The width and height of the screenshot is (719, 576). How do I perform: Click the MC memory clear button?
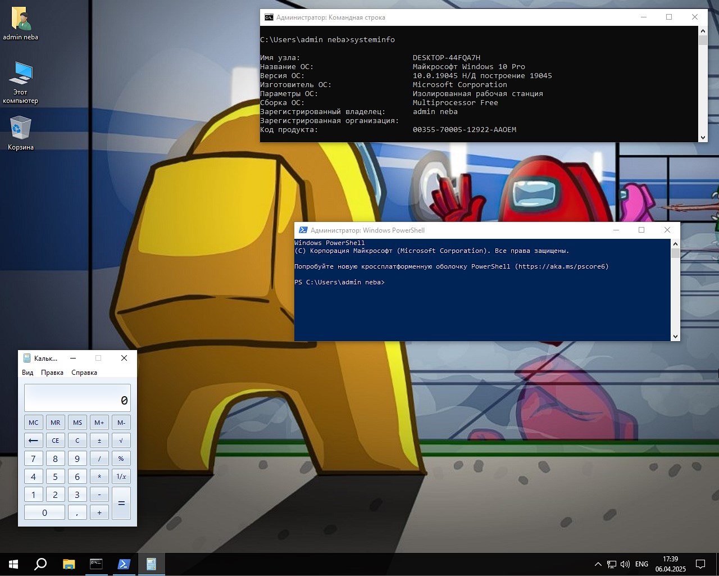34,423
